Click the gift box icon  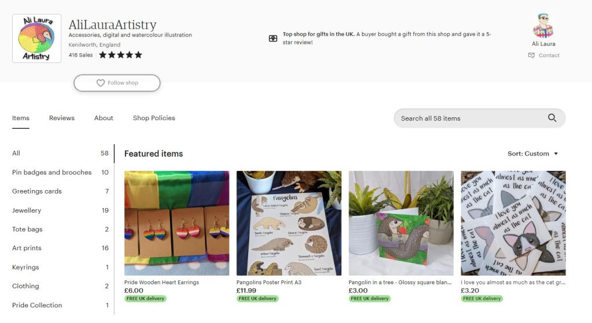coord(273,38)
